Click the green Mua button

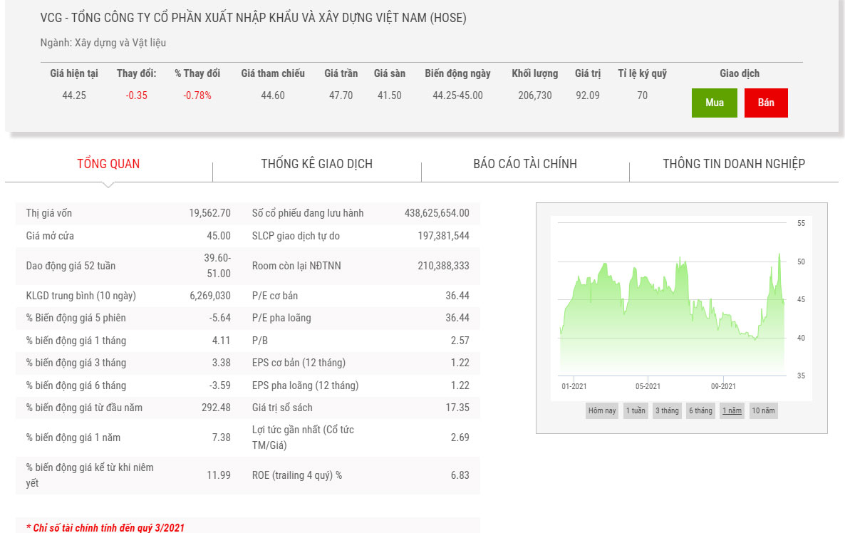pos(714,103)
